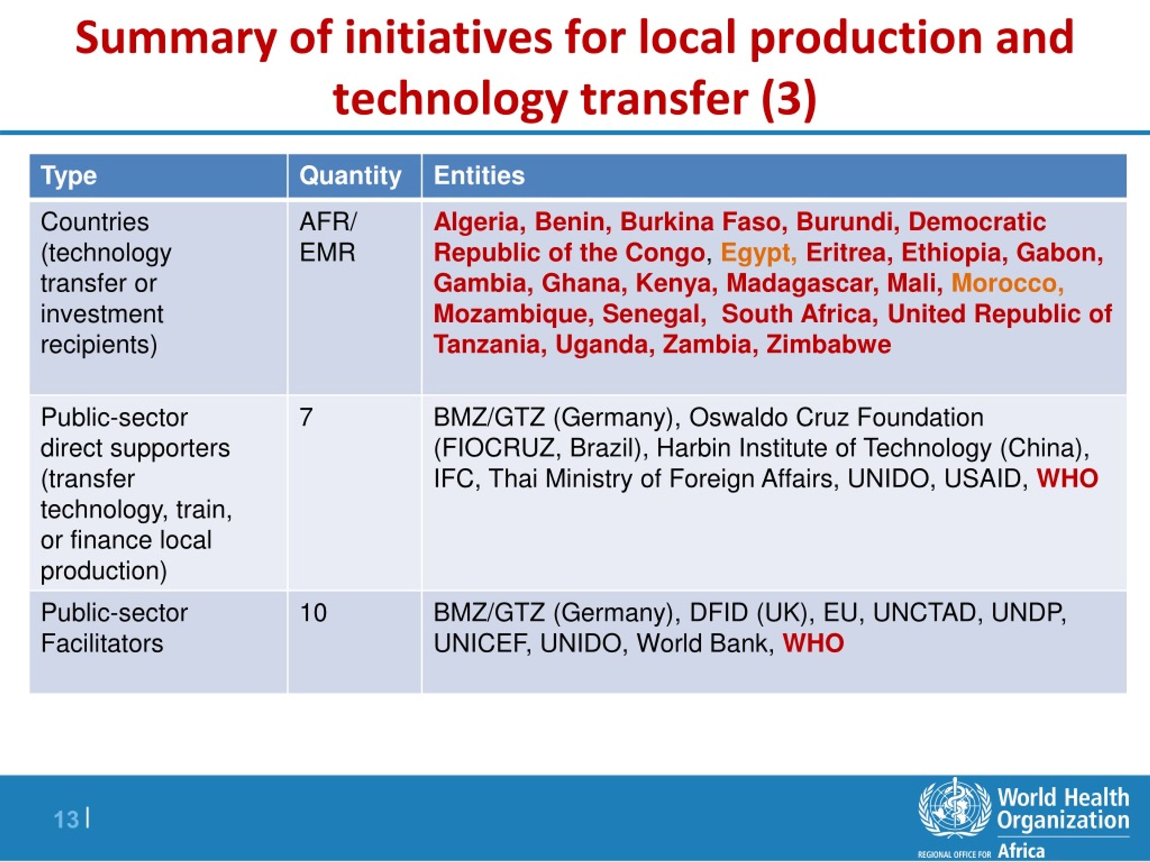This screenshot has height=862, width=1150.
Task: Click 'Tanzania' in countries list
Action: click(487, 344)
